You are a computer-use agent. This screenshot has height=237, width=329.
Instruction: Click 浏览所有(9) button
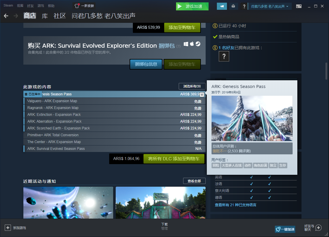click(x=192, y=86)
